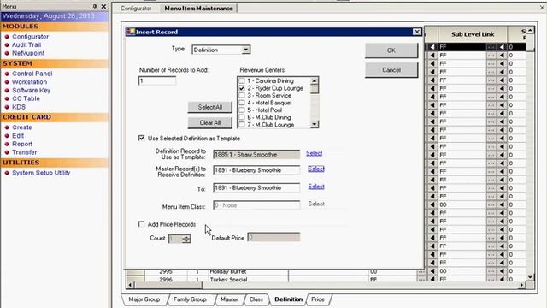This screenshot has height=308, width=547.
Task: Click left-arrow before FF in the highlighted first grid row
Action: point(432,47)
